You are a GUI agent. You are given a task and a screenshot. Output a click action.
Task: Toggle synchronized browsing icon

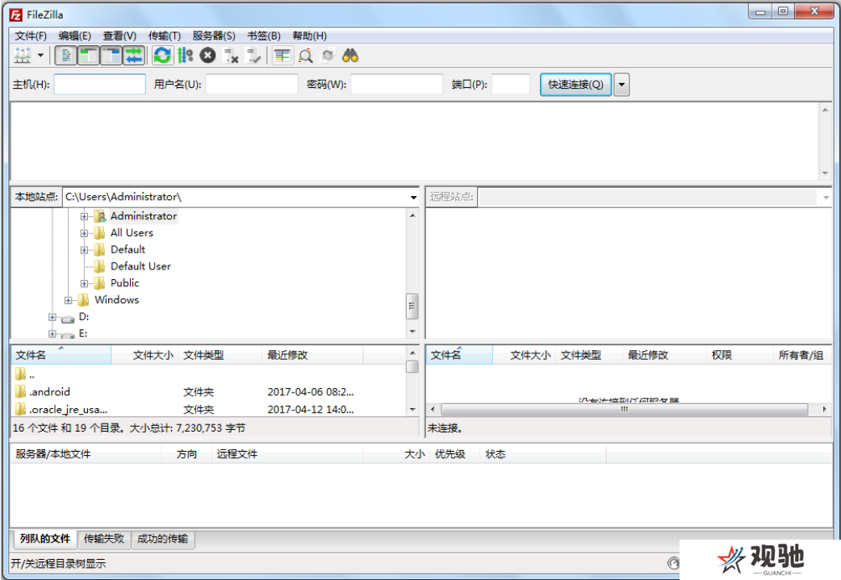pos(328,55)
